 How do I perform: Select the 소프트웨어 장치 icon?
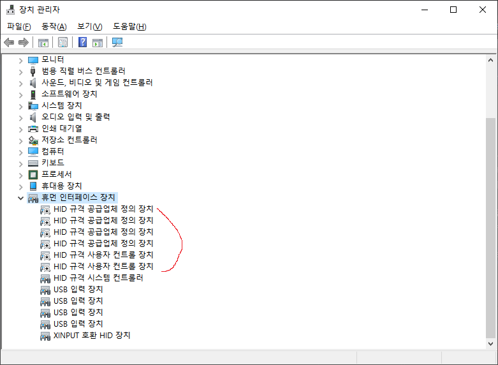[x=33, y=94]
